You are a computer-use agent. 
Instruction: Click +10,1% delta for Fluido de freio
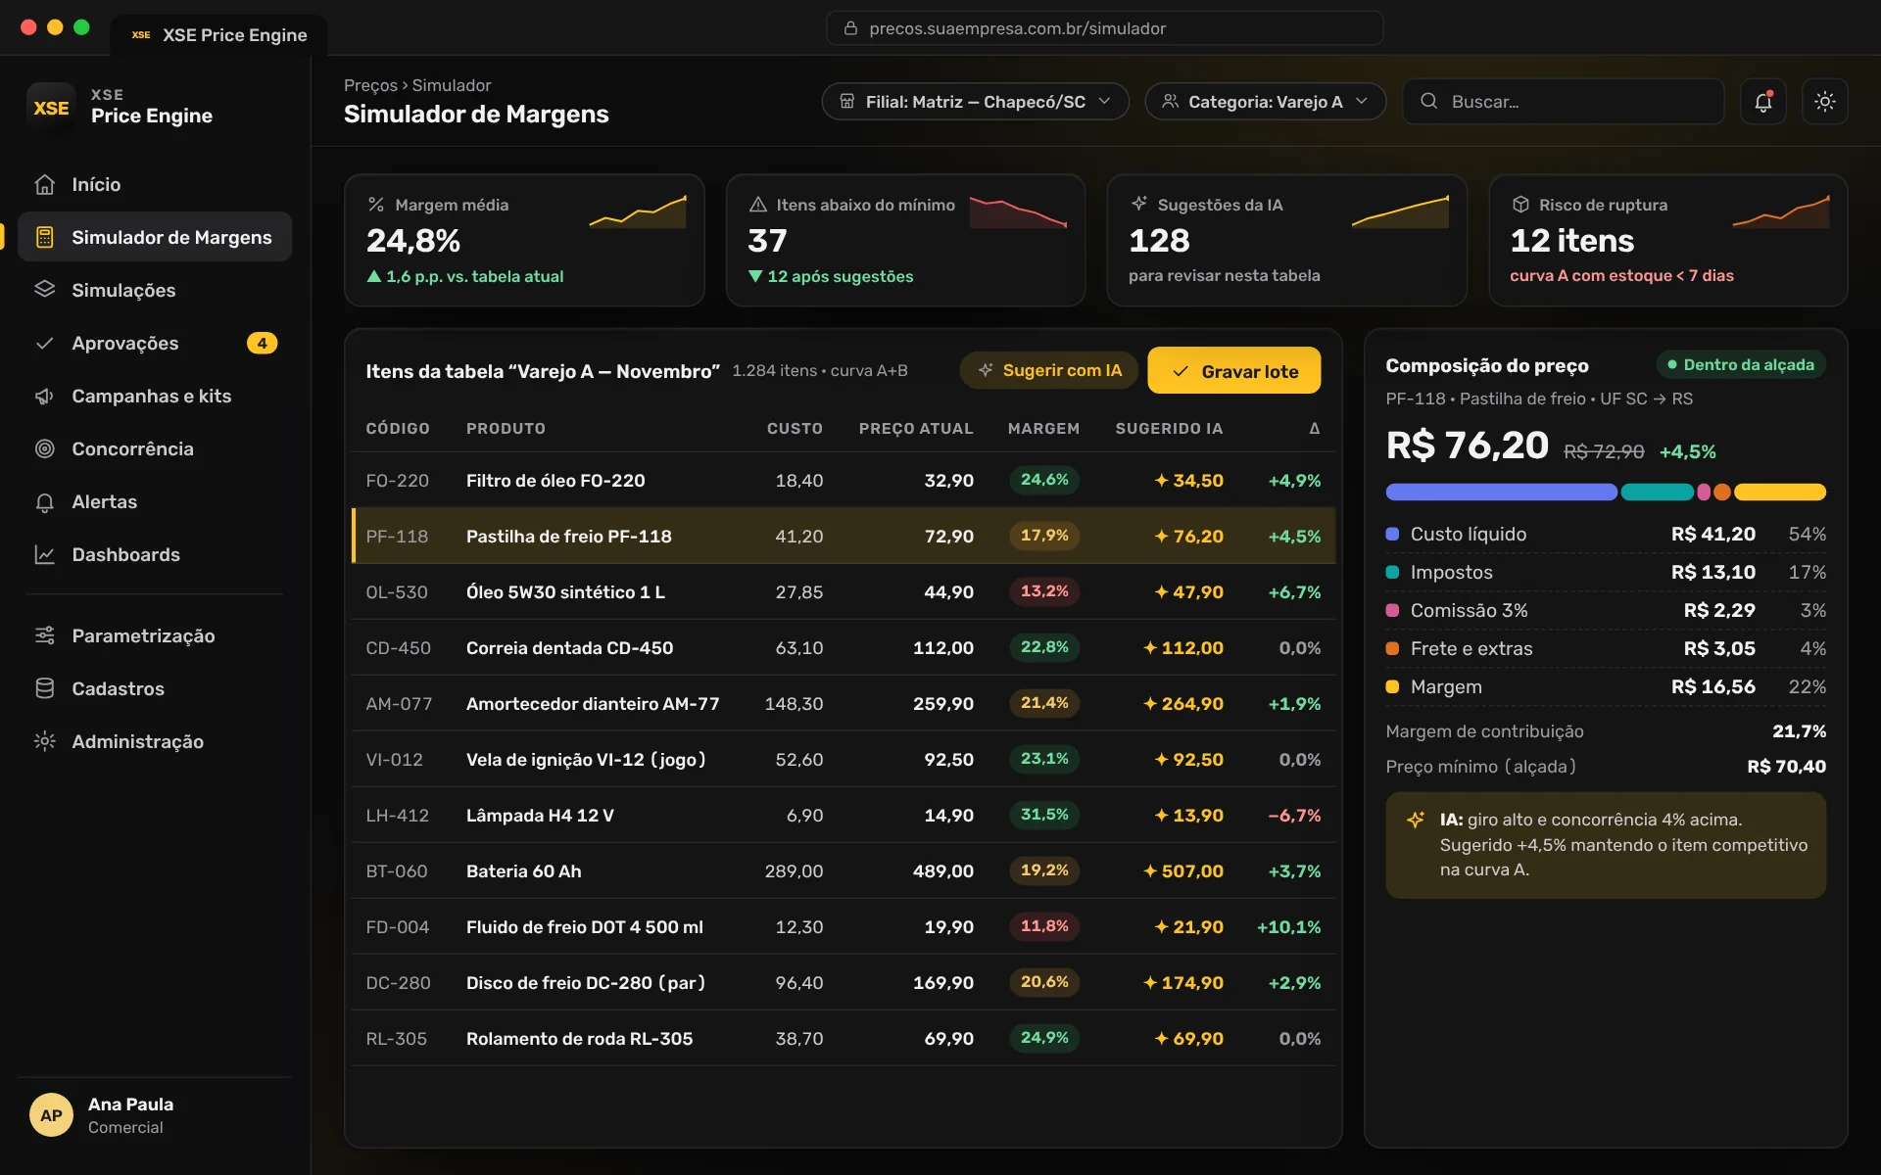pyautogui.click(x=1288, y=926)
